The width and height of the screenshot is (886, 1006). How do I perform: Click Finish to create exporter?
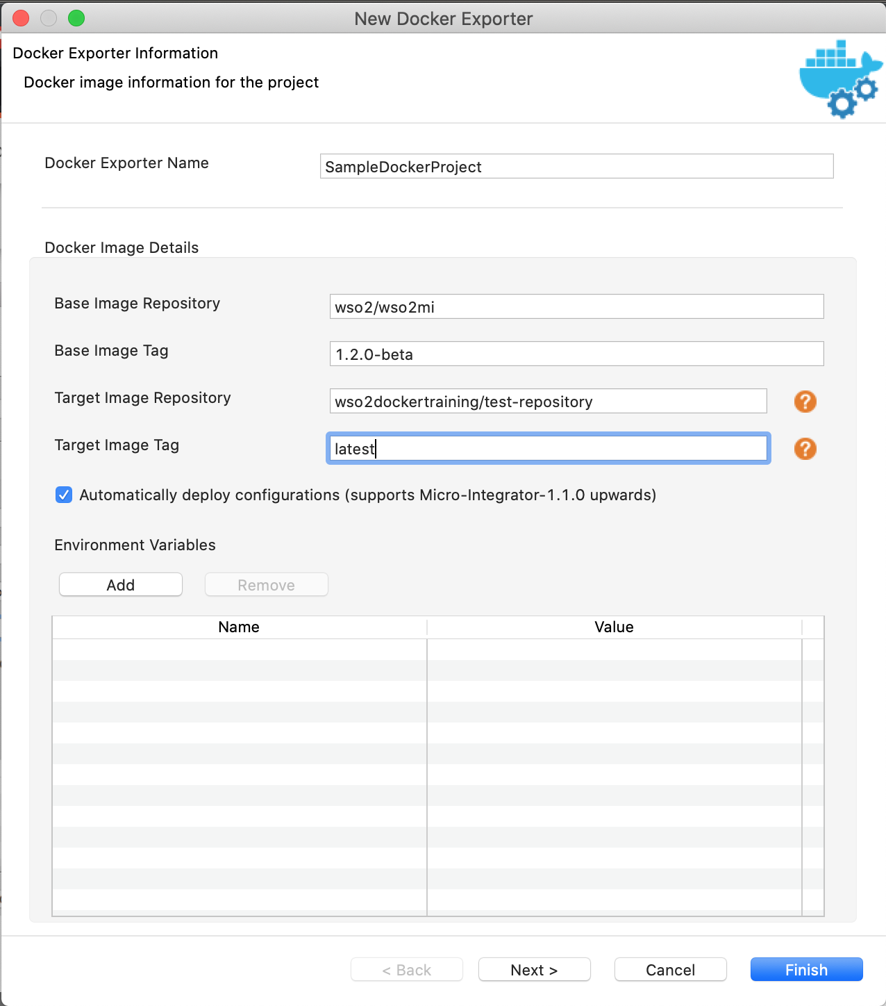pyautogui.click(x=807, y=969)
